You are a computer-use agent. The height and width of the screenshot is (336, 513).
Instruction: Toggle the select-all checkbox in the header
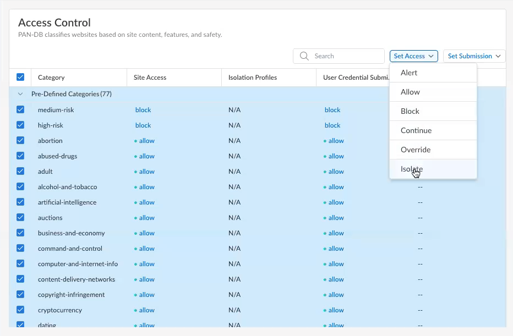click(x=20, y=78)
